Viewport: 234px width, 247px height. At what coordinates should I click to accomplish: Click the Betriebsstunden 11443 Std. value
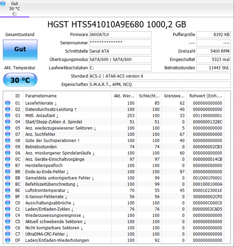[x=213, y=68]
